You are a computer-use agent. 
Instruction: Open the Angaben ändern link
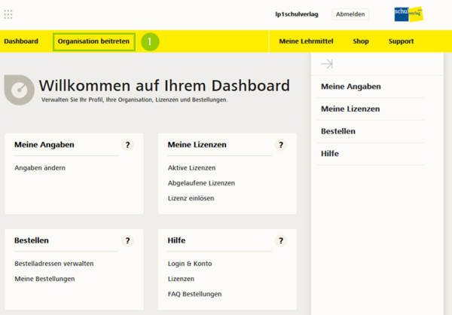pyautogui.click(x=39, y=167)
